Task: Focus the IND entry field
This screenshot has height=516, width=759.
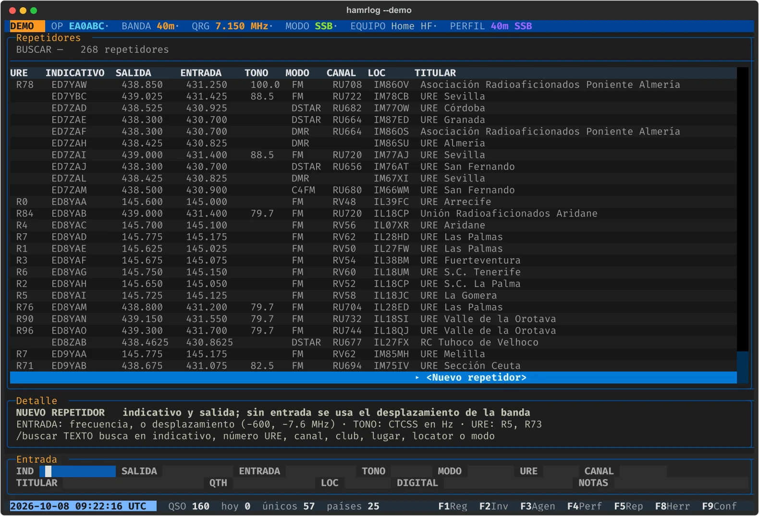Action: (77, 471)
